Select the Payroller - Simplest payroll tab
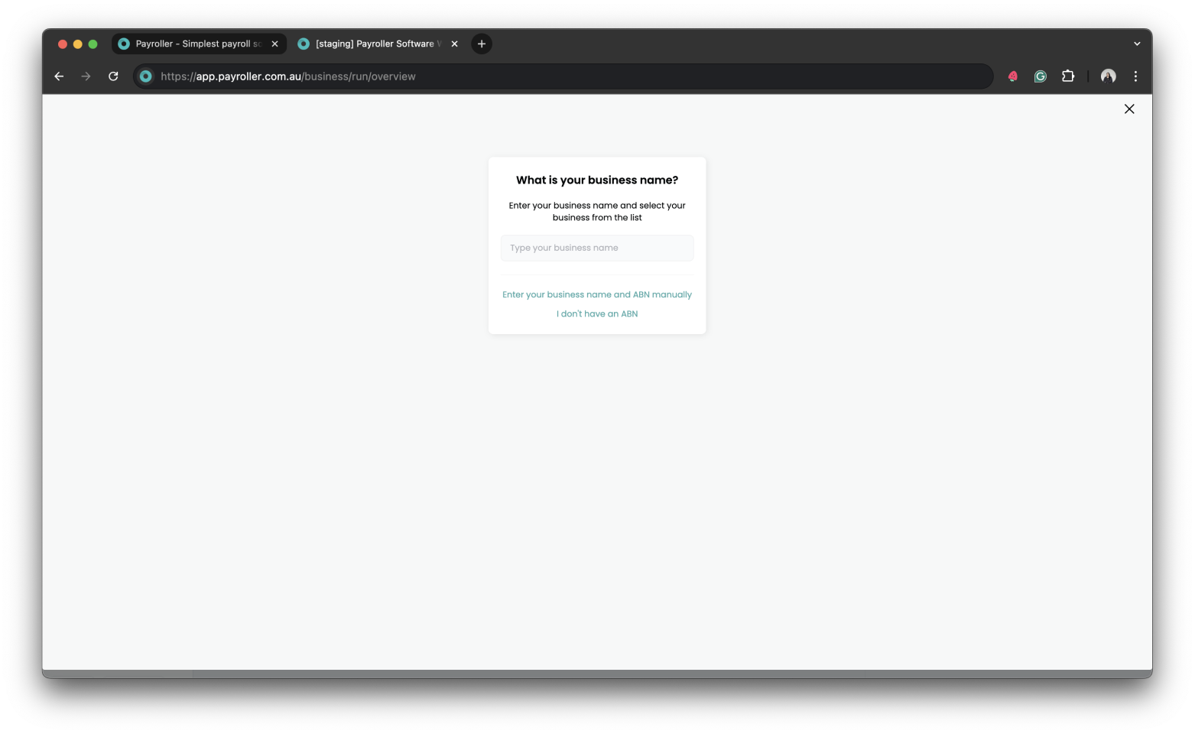The width and height of the screenshot is (1195, 734). [195, 44]
